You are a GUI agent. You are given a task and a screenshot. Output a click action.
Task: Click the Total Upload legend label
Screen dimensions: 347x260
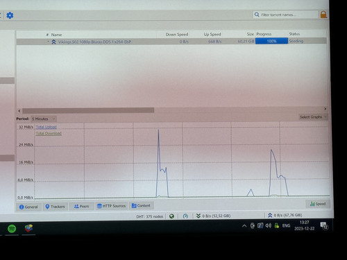46,127
